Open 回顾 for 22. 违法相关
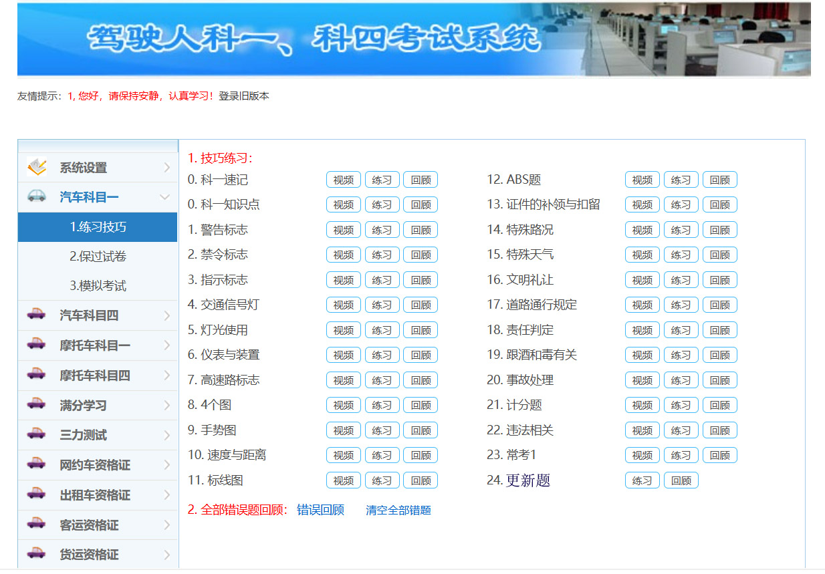The width and height of the screenshot is (825, 574). (x=719, y=430)
